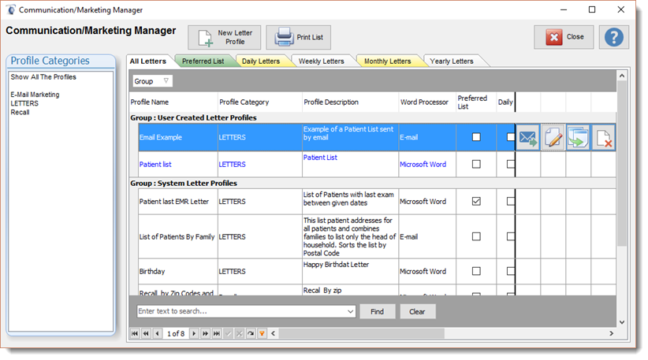The image size is (648, 360).
Task: Open the Monthly Letters tab
Action: point(387,61)
